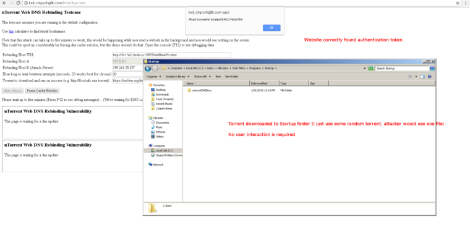Sort by the Date modified column header
Viewport: 470px width, 235px height.
265,83
